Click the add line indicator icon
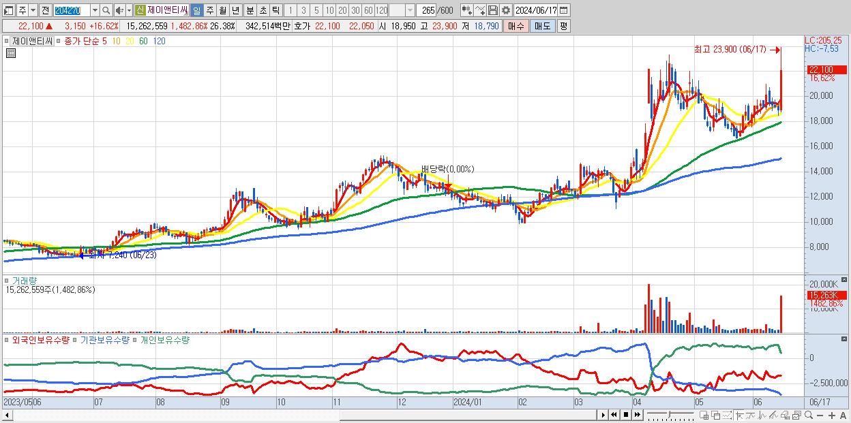The width and height of the screenshot is (851, 423). coord(480,11)
